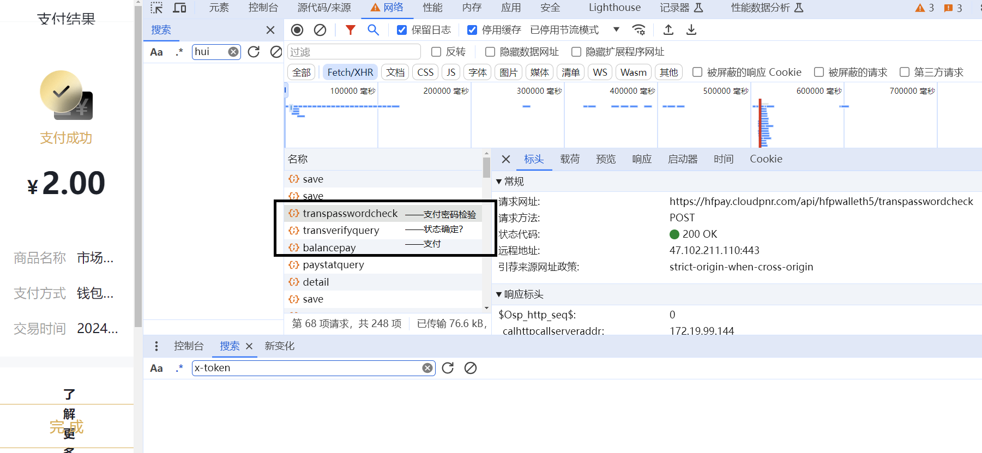Select the All (全部) filter button

[302, 73]
